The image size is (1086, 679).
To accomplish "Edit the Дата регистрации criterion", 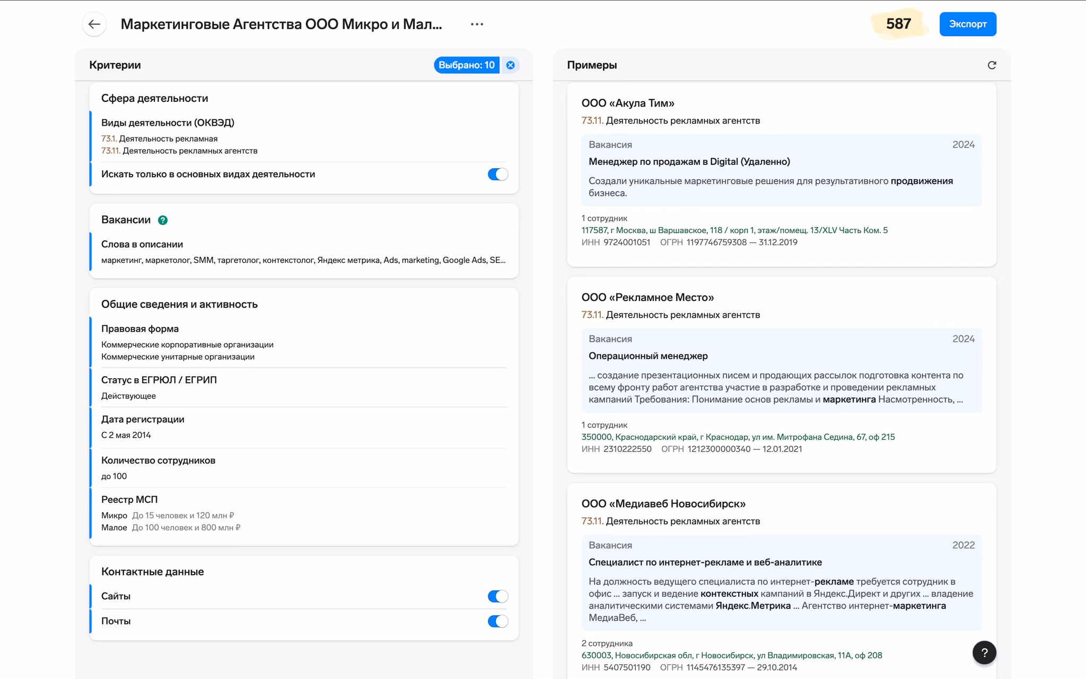I will [x=143, y=419].
